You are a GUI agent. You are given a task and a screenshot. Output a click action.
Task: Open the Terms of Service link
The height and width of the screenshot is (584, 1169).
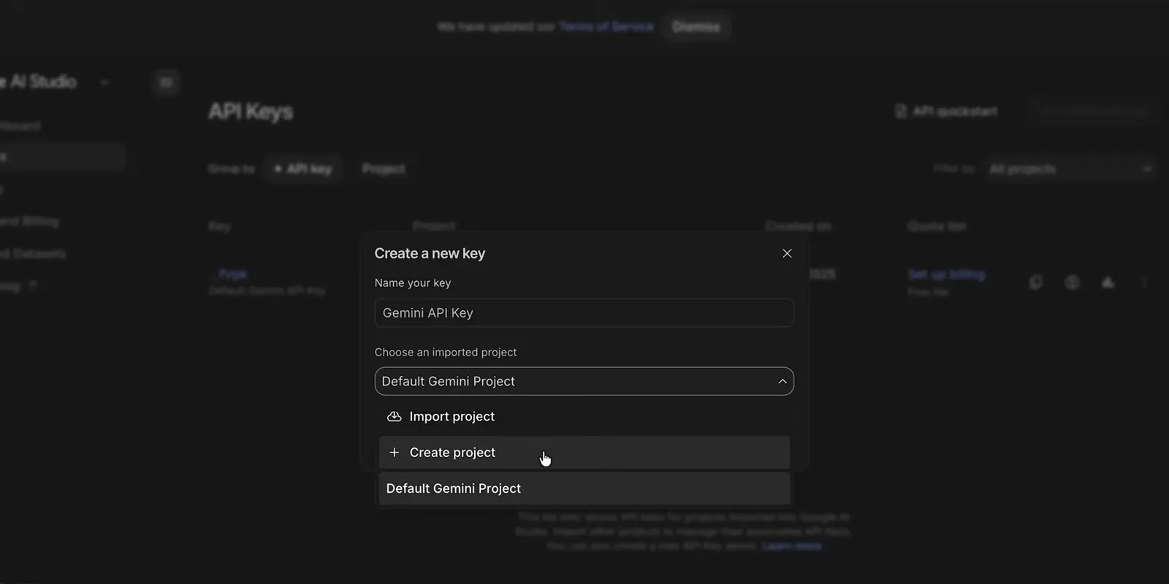pos(606,27)
